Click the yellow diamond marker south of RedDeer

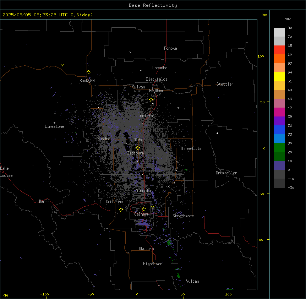click(151, 100)
